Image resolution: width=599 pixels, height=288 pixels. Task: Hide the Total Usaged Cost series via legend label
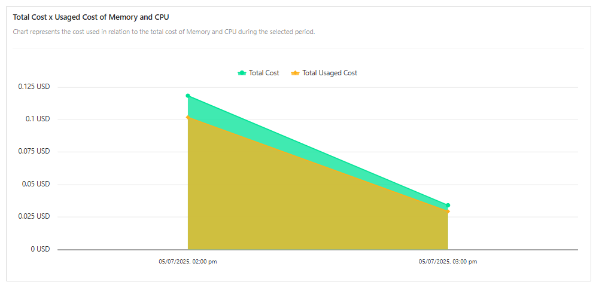tap(330, 73)
